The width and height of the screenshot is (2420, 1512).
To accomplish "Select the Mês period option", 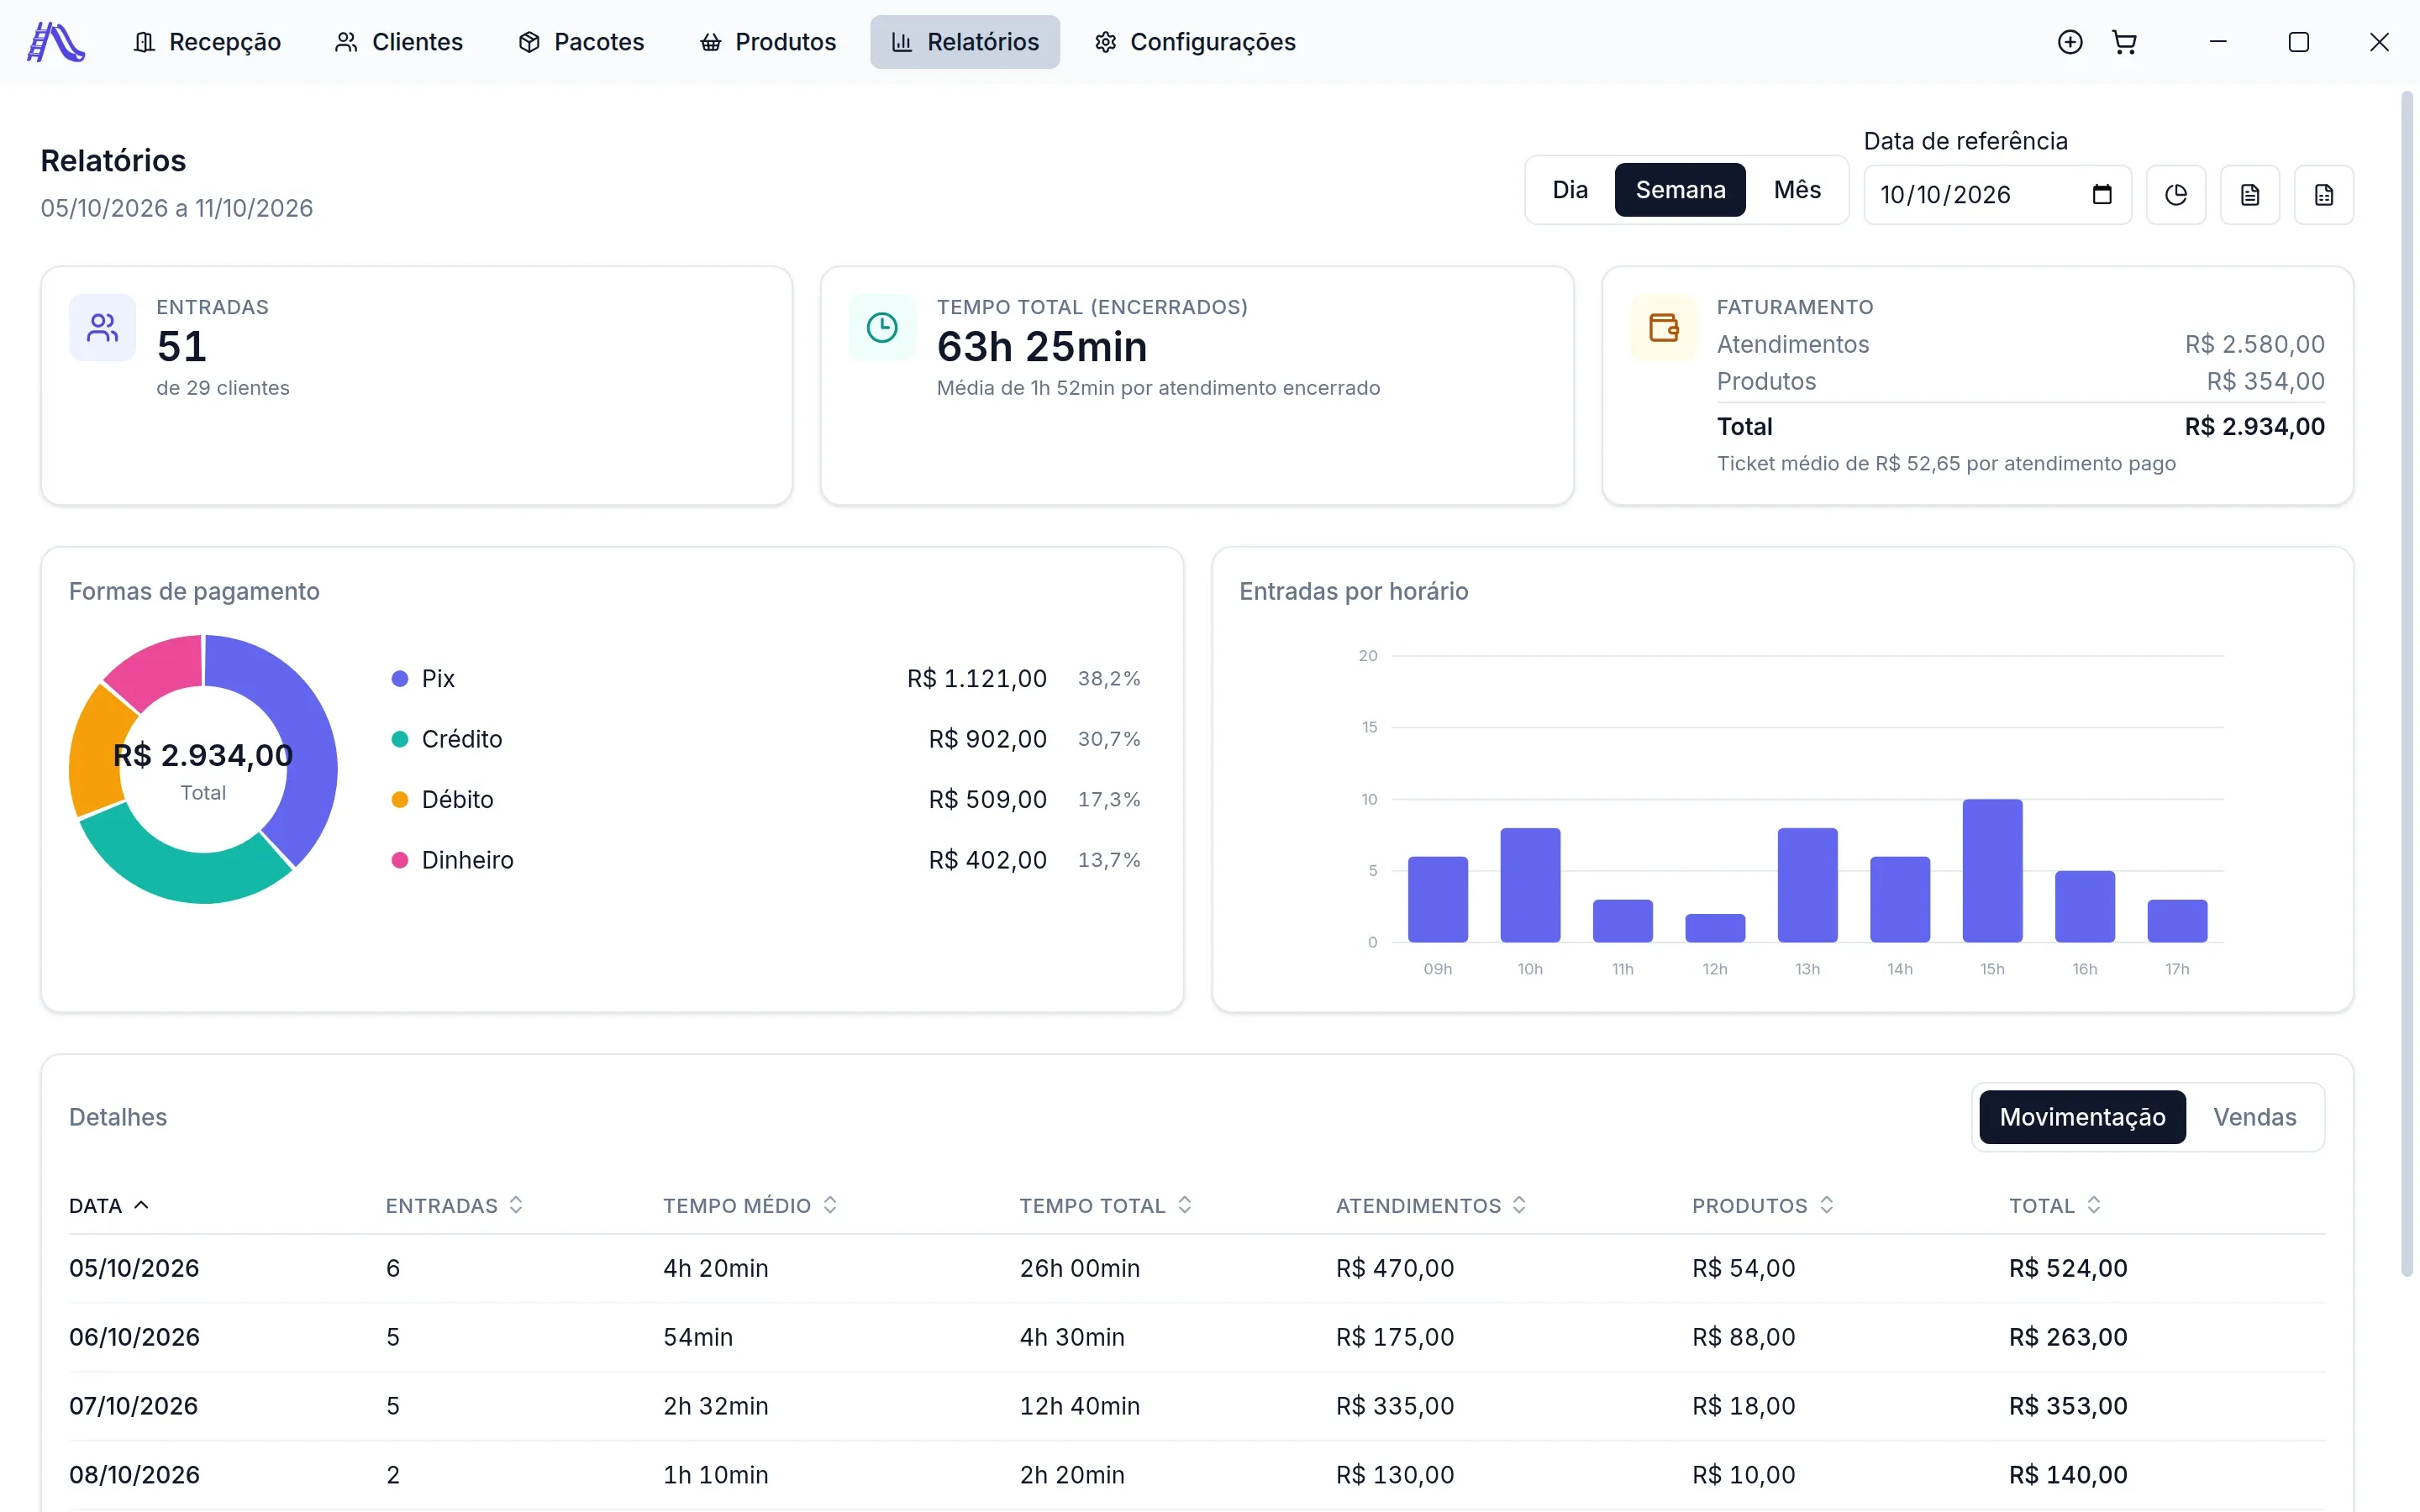I will pyautogui.click(x=1797, y=190).
